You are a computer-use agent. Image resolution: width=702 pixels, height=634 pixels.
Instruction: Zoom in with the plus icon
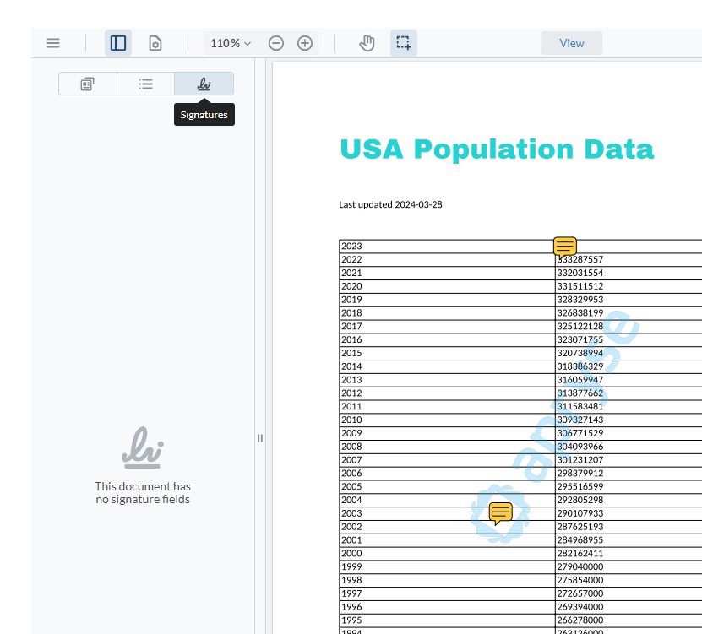(x=305, y=43)
